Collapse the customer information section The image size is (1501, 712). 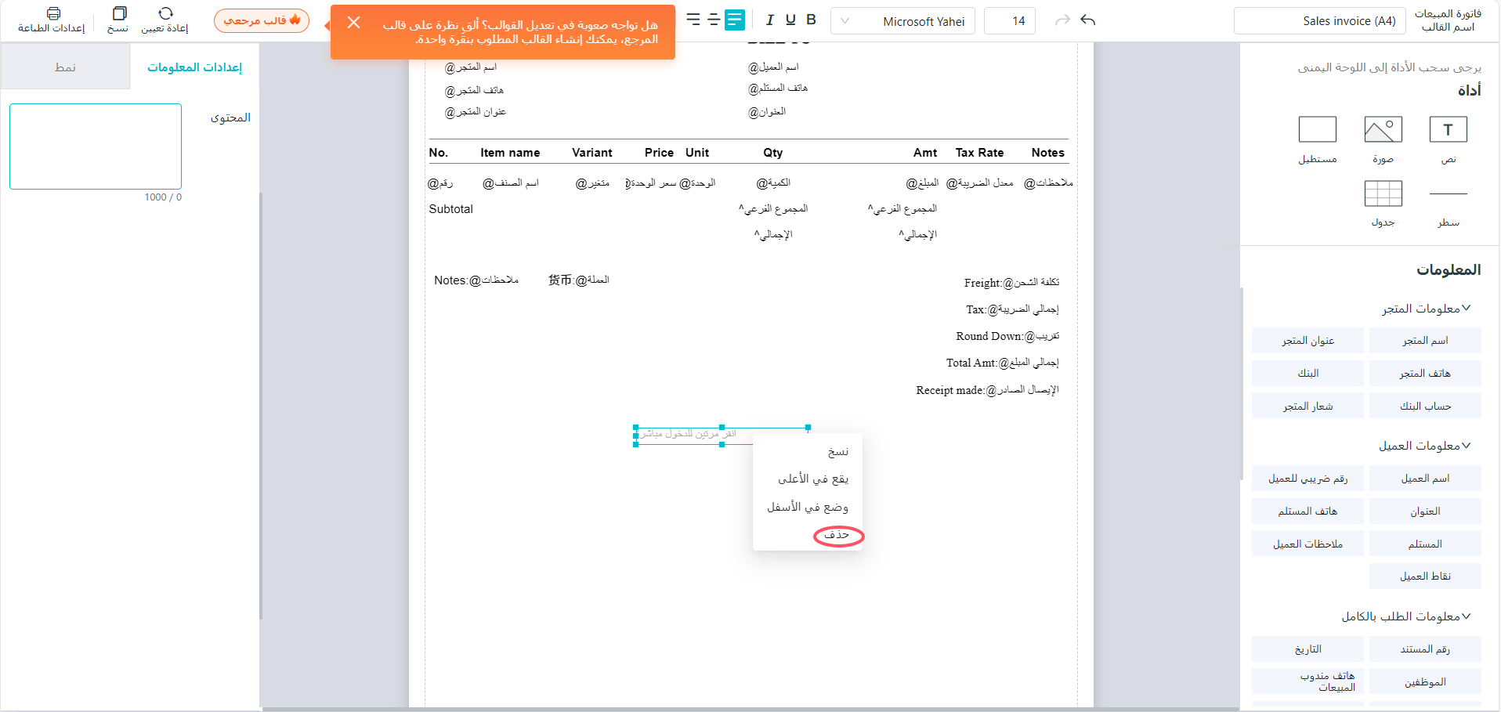click(1466, 446)
